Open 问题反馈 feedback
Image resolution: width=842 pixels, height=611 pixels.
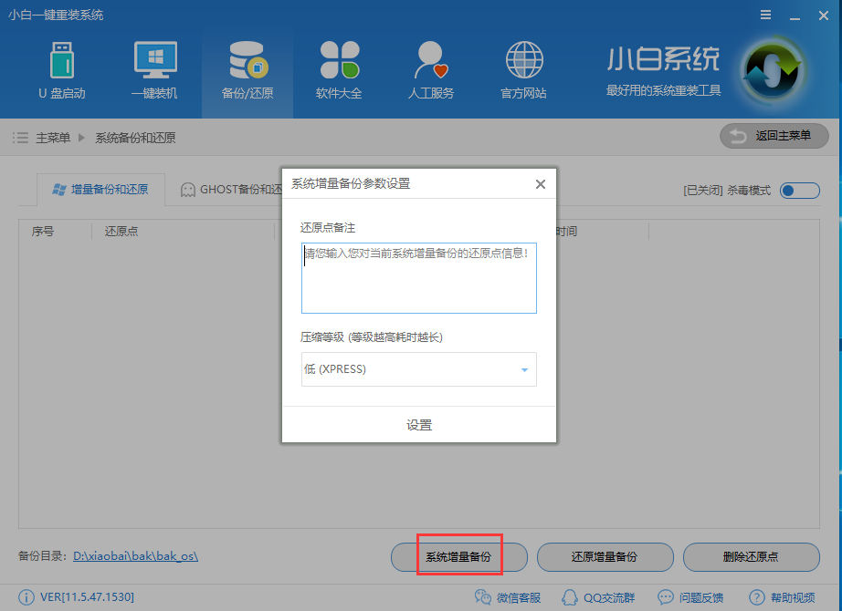click(691, 597)
